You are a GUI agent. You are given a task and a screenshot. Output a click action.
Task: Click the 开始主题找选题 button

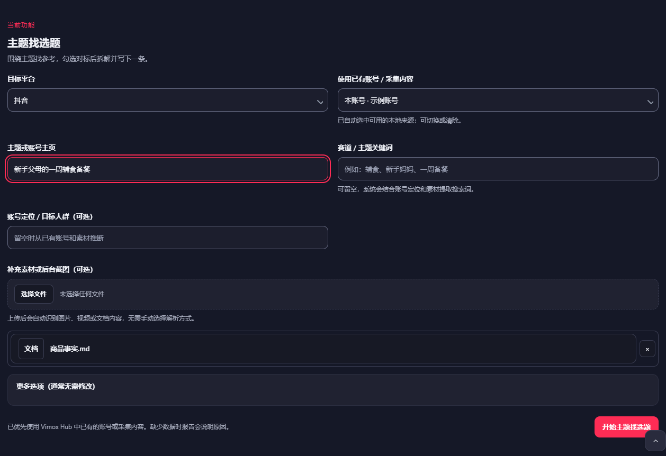[x=626, y=427]
